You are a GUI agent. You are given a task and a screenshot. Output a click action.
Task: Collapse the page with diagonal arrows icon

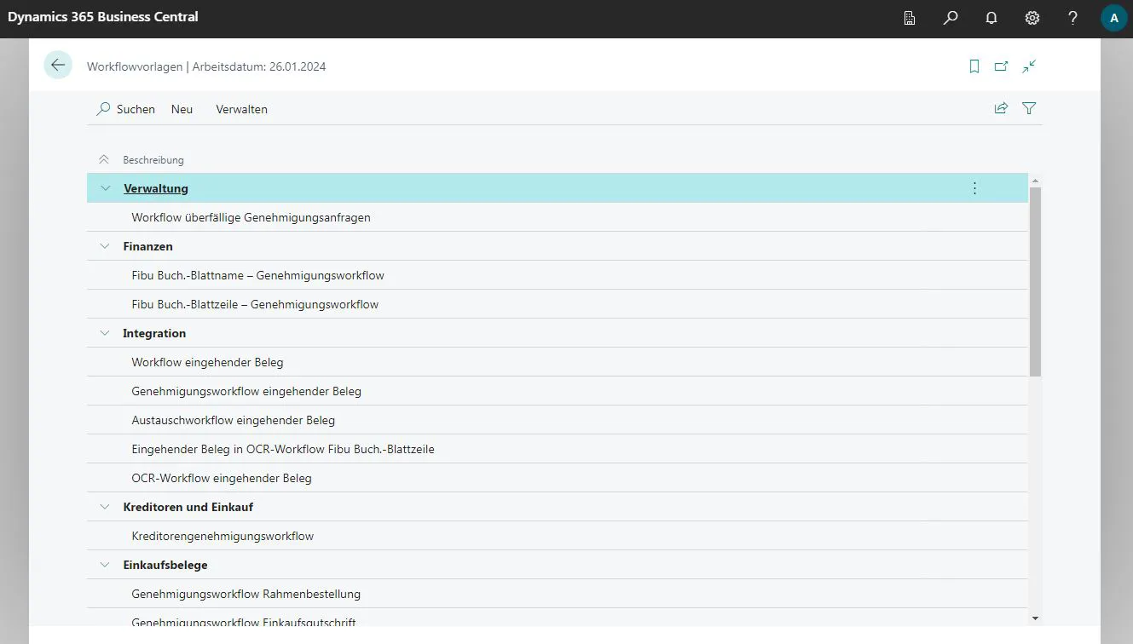(x=1029, y=66)
